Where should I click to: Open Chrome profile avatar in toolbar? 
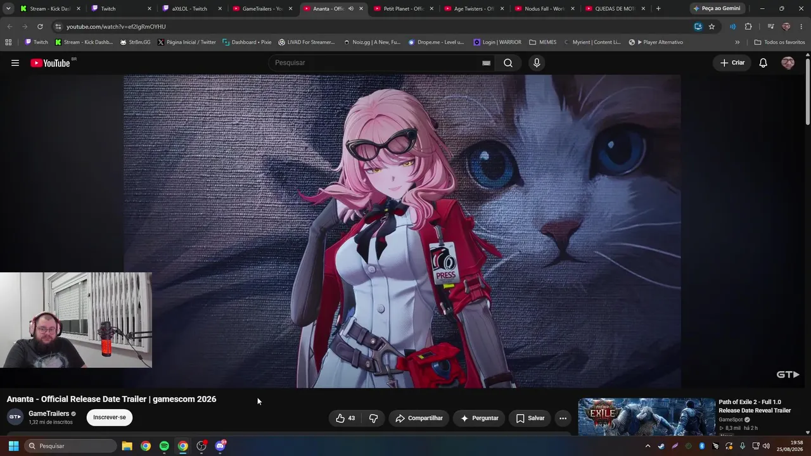click(x=786, y=27)
